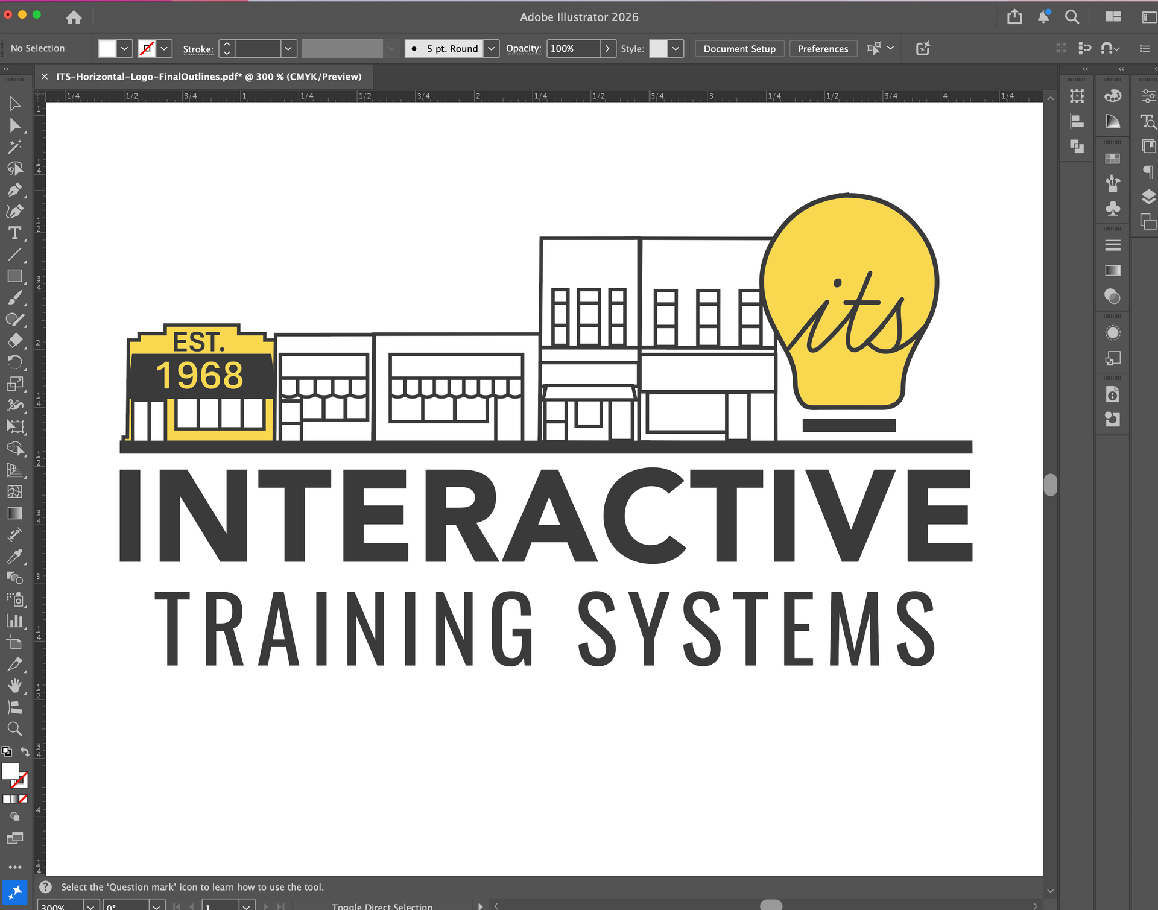Click the vertical scrollbar thumb
Image resolution: width=1158 pixels, height=910 pixels.
(x=1051, y=485)
